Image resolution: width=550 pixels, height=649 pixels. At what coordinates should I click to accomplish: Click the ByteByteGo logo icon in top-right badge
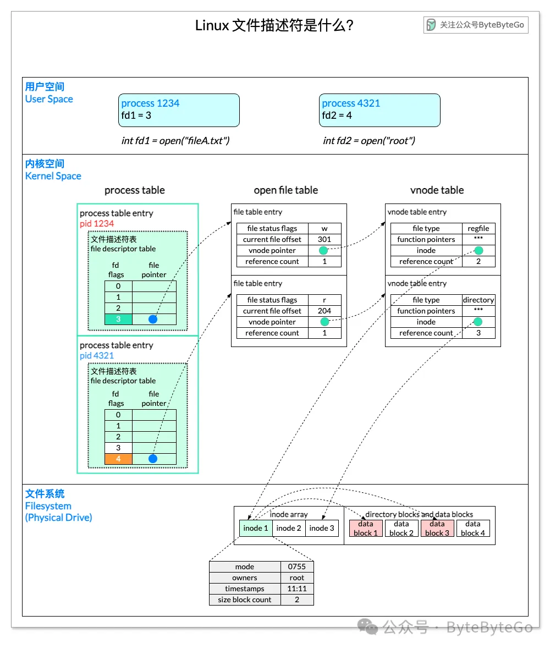431,25
